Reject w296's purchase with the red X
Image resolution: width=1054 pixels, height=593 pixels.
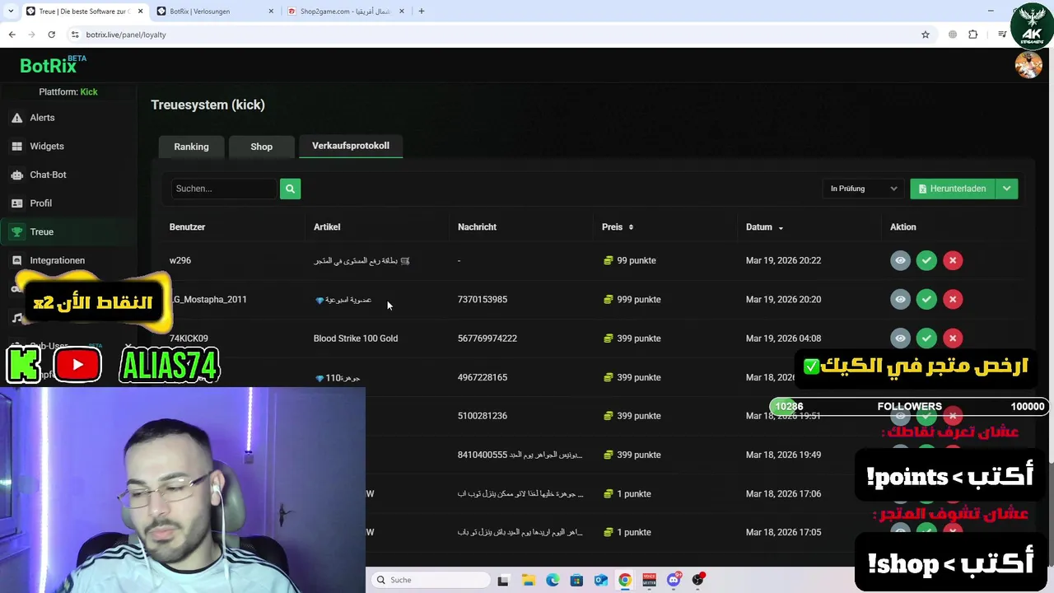pos(953,260)
